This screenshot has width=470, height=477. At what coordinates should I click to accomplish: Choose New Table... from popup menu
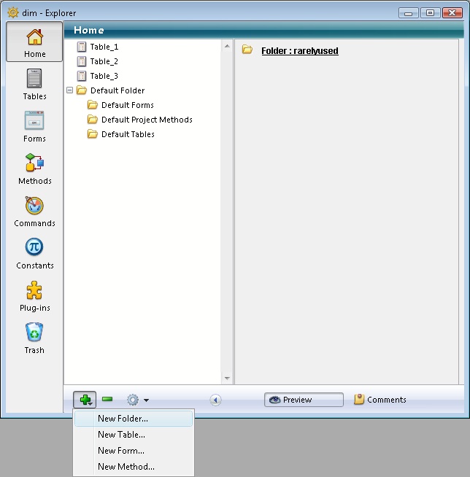(121, 435)
